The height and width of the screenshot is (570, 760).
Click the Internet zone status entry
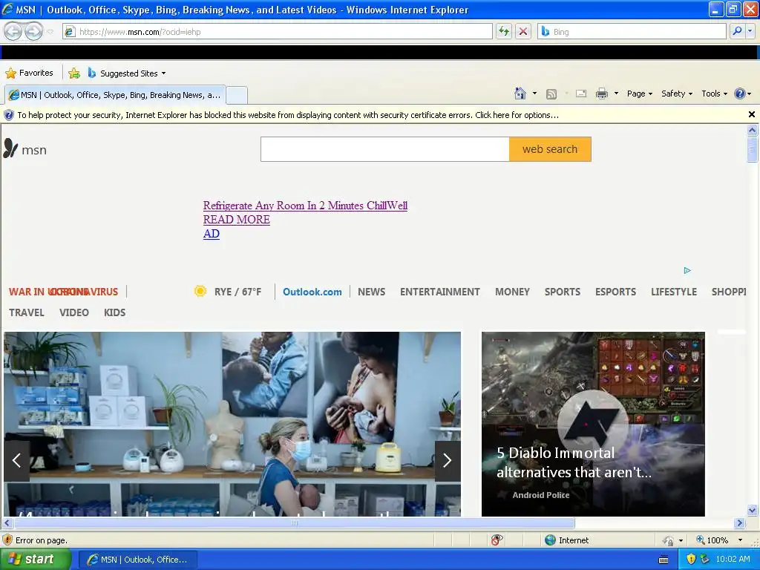pyautogui.click(x=566, y=540)
